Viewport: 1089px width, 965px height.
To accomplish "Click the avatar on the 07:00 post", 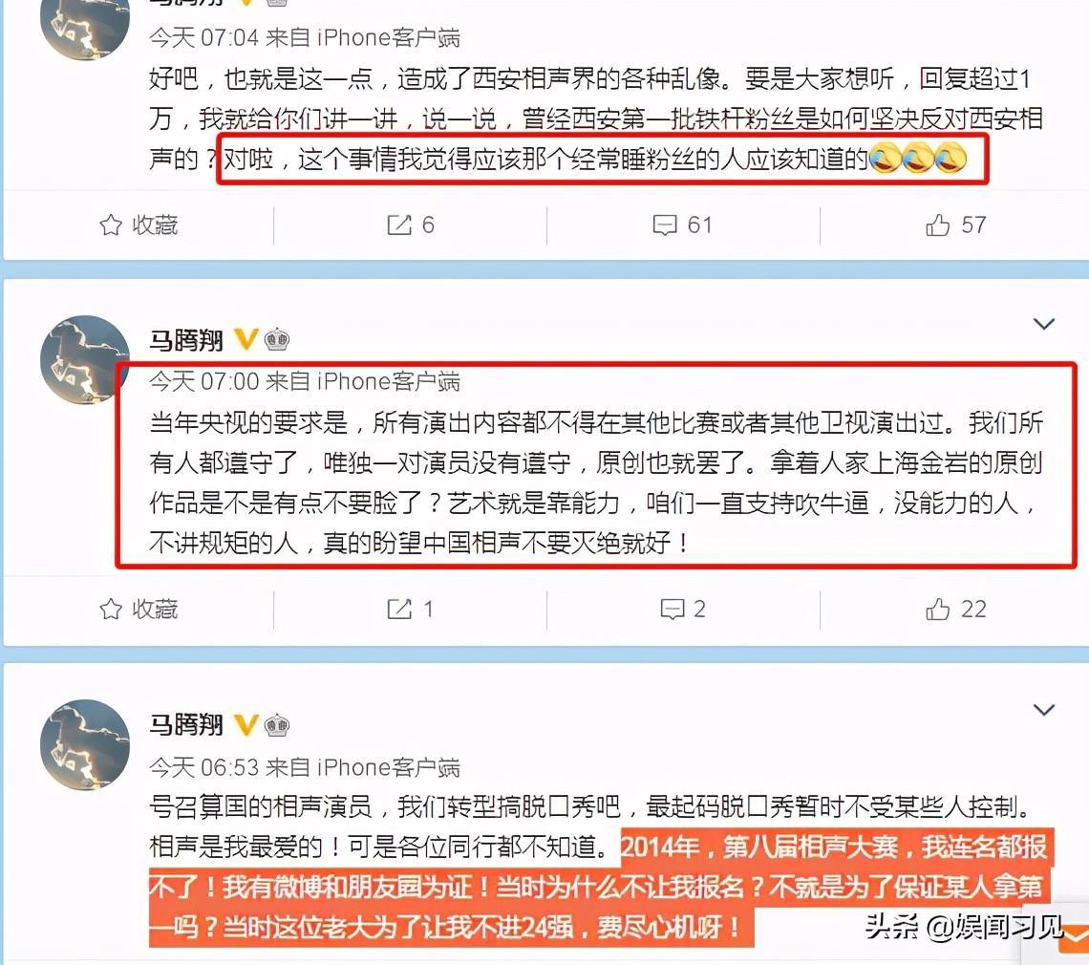I will (x=85, y=360).
